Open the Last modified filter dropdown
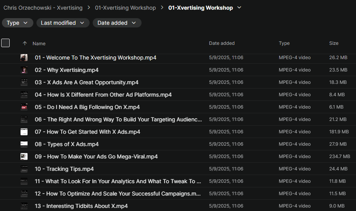The width and height of the screenshot is (356, 211). 63,23
